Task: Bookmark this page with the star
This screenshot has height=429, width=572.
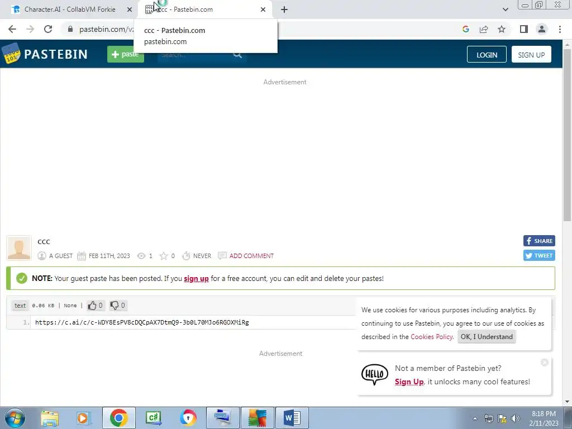Action: pos(502,29)
